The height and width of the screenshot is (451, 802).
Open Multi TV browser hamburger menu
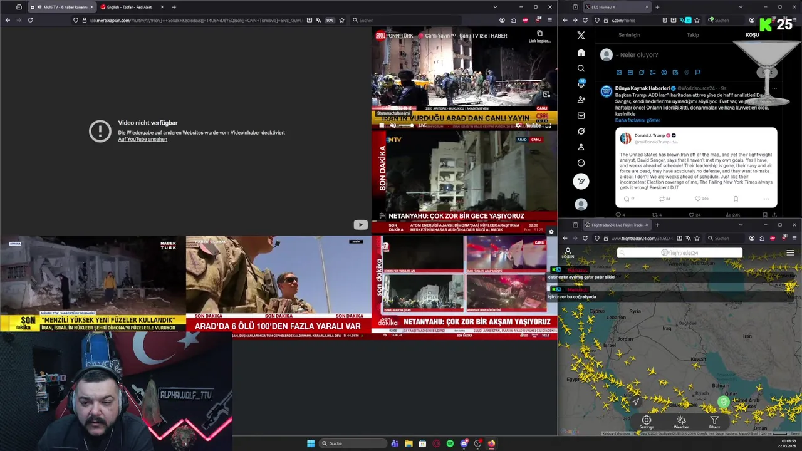tap(549, 20)
